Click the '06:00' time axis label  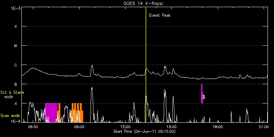point(33,127)
